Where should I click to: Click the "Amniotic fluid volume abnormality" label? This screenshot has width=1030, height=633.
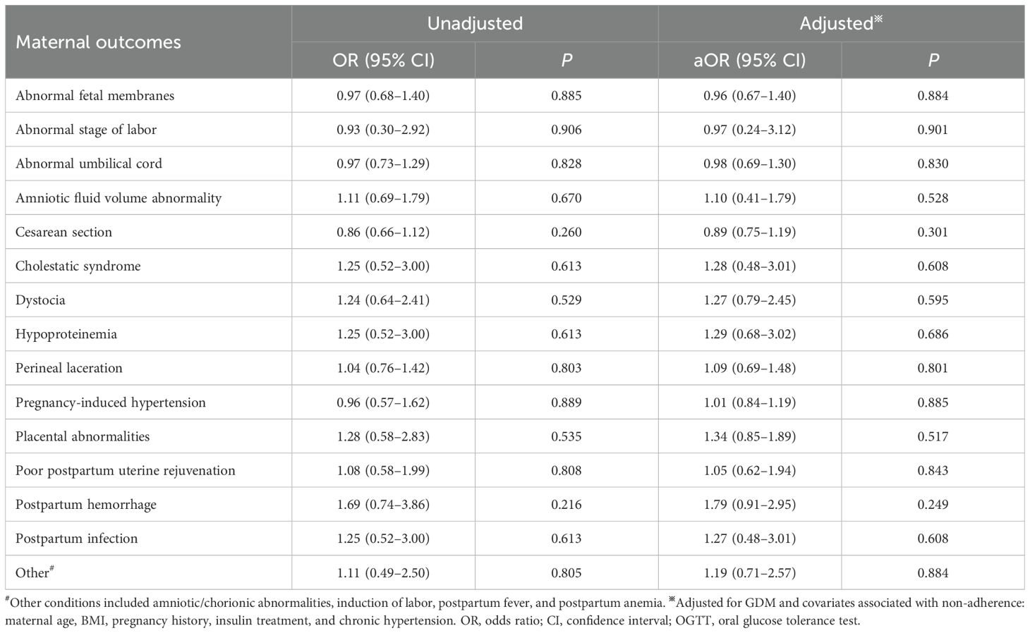pyautogui.click(x=119, y=198)
